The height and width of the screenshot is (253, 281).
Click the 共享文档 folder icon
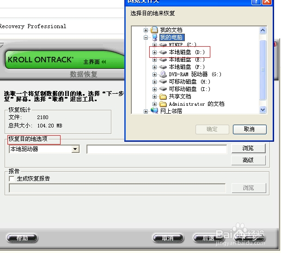pos(163,96)
